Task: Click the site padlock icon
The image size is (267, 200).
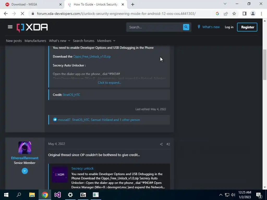Action: click(x=33, y=14)
